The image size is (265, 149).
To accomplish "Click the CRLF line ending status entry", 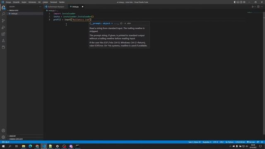I will [x=222, y=142].
